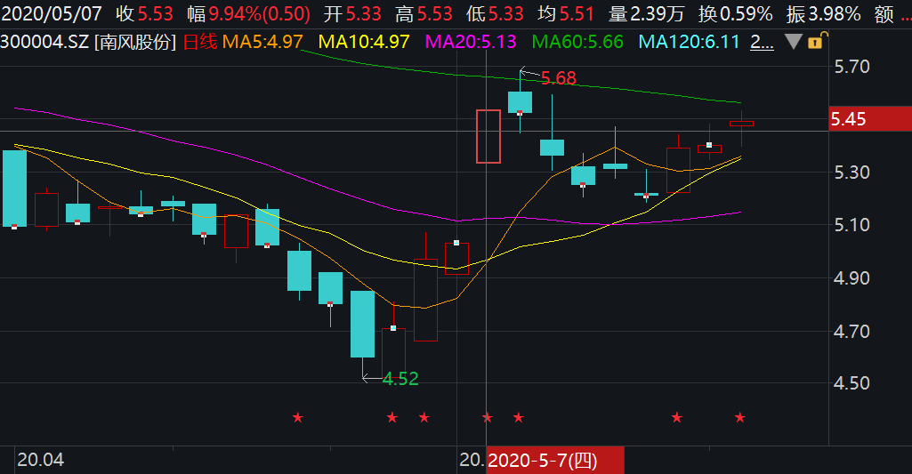Toggle the orange lock icon

(816, 41)
